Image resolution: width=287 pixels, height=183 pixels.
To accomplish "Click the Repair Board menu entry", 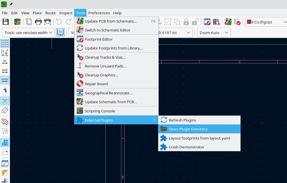I will (x=96, y=84).
